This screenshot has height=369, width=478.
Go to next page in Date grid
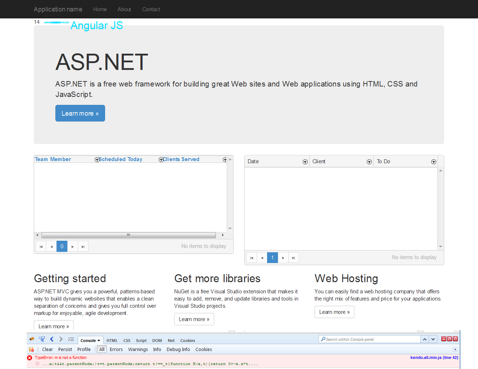[283, 258]
